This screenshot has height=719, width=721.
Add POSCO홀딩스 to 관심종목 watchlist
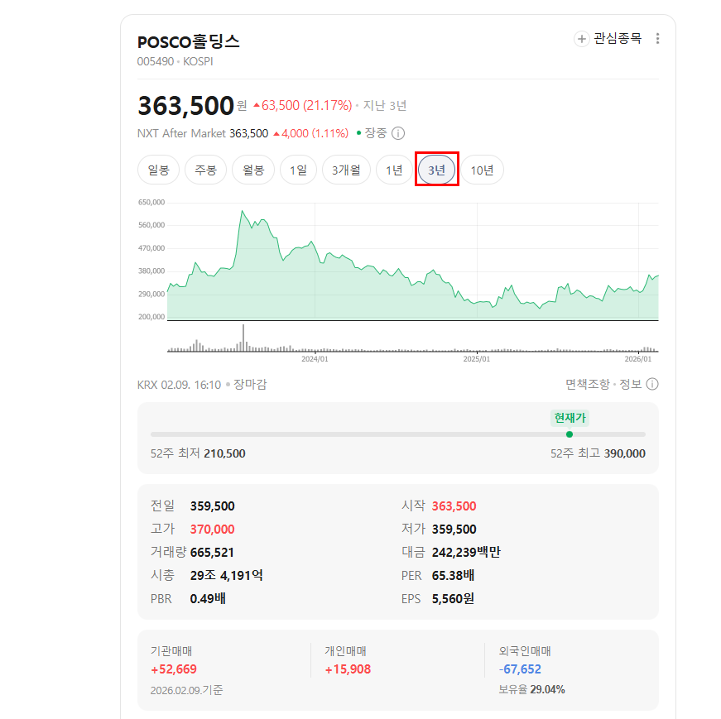point(608,39)
